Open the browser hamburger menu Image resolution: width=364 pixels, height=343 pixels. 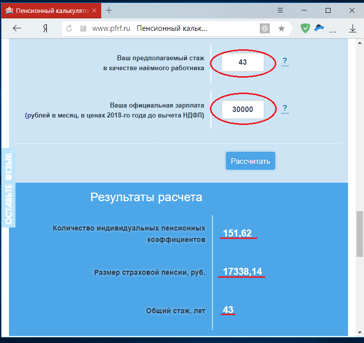pos(280,10)
